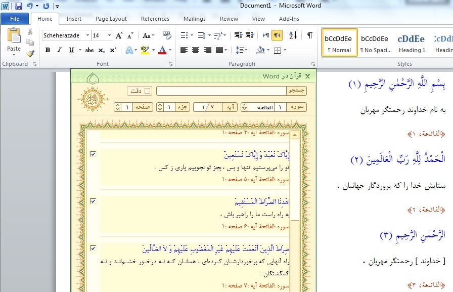Click Shrink Font icon

coord(130,35)
